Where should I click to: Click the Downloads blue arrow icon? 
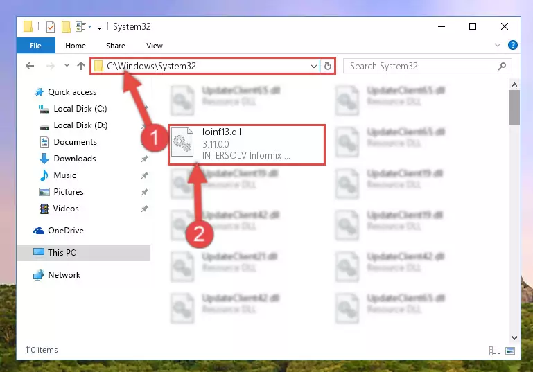(44, 159)
